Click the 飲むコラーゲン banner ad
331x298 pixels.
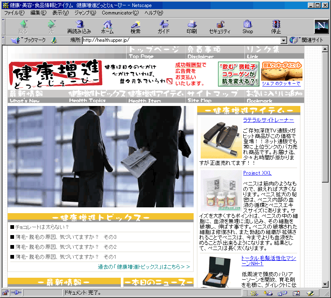tap(239, 74)
